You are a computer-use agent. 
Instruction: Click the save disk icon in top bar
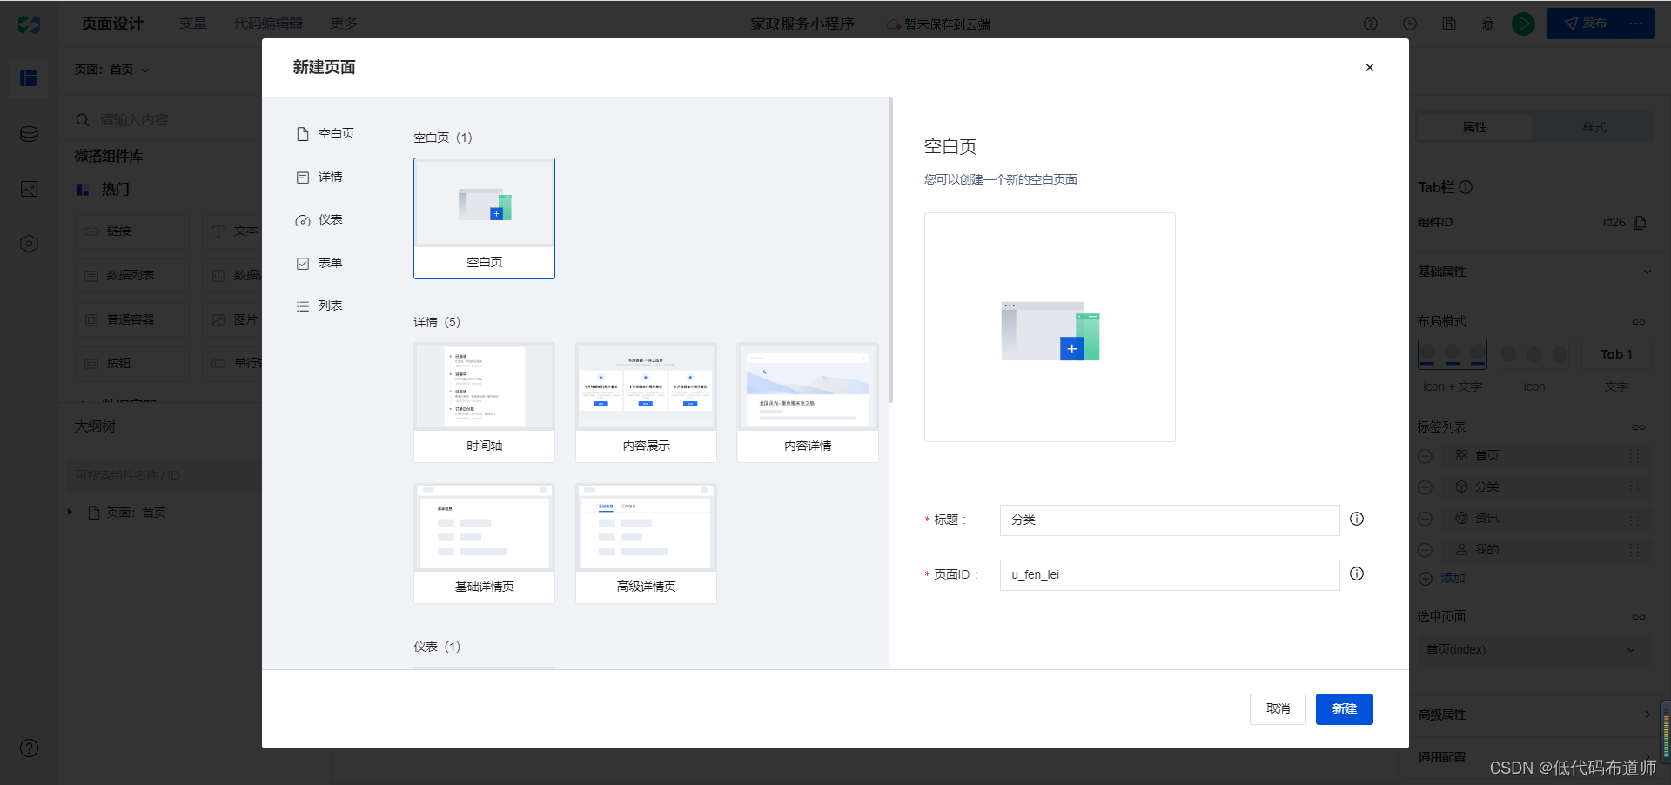(1449, 23)
